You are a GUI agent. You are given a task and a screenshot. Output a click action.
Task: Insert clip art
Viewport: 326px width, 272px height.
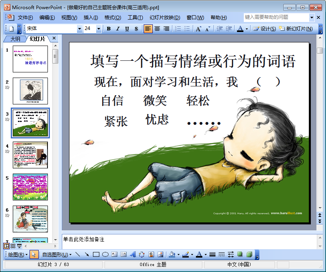pos(151,254)
